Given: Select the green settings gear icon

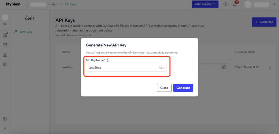Looking at the screenshot, I should [5, 65].
